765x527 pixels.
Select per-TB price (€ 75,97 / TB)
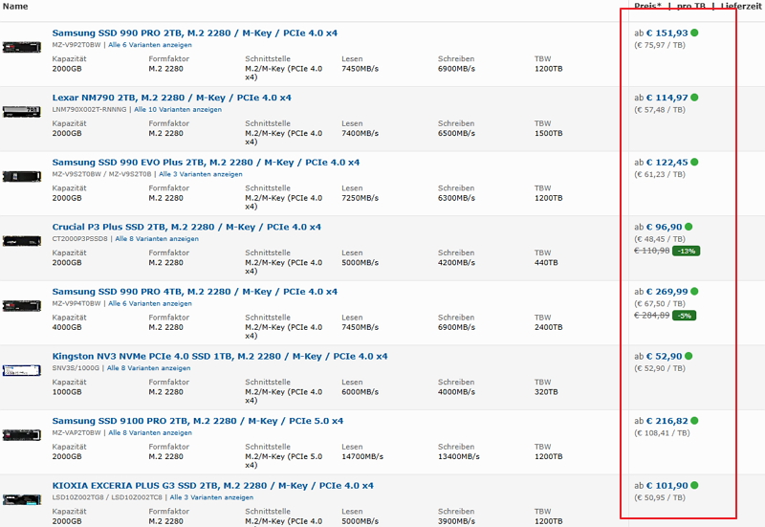660,45
